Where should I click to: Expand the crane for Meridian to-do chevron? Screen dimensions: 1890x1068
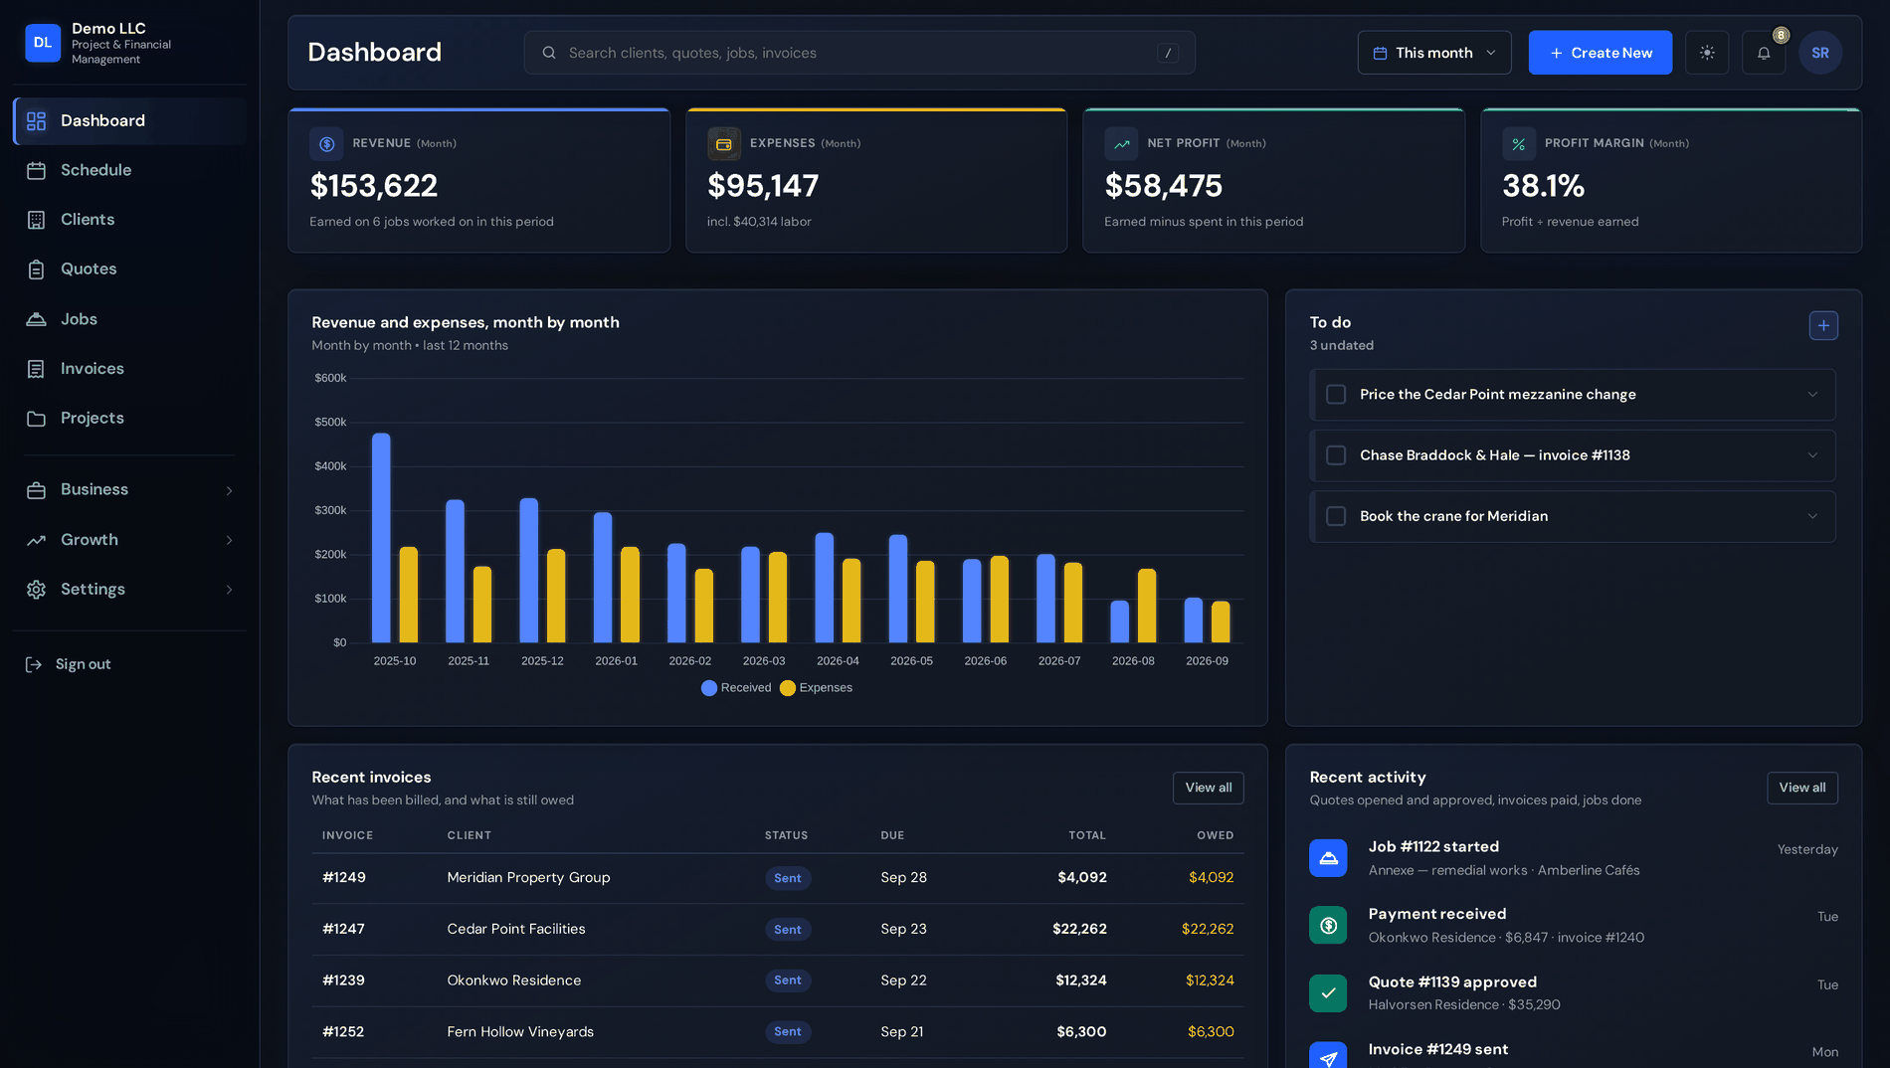pos(1812,516)
